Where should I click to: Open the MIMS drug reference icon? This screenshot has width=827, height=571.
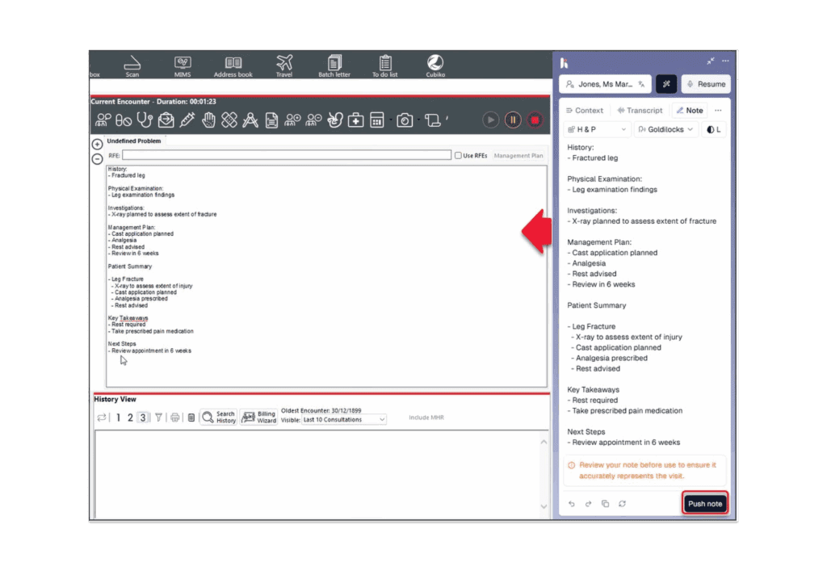point(183,65)
